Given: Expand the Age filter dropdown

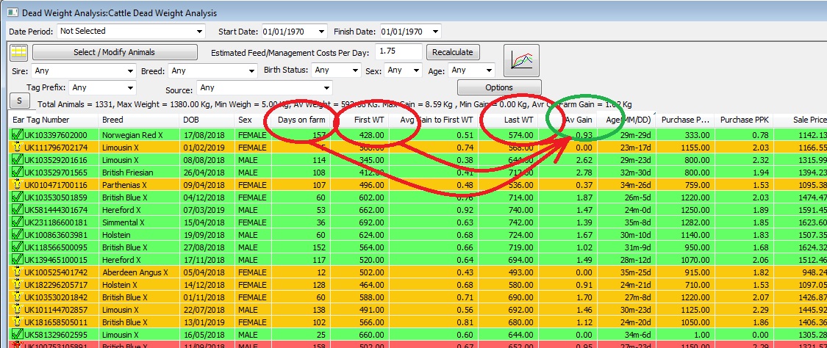Looking at the screenshot, I should pyautogui.click(x=489, y=70).
